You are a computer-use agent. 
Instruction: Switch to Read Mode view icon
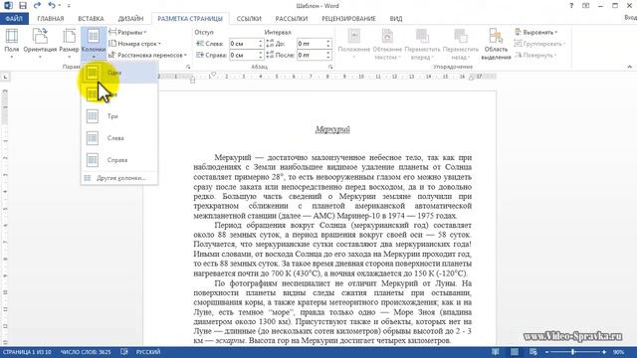(x=496, y=352)
